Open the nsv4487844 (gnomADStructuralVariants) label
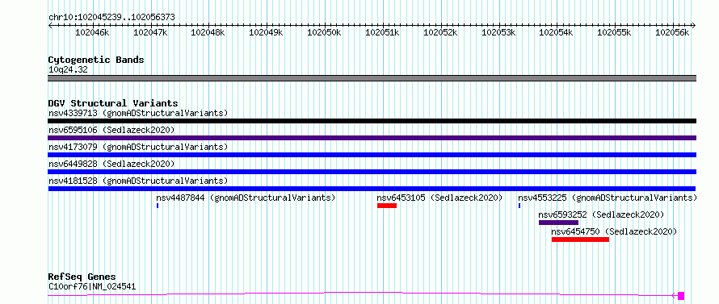Screen dimensions: 719x304 pos(246,198)
